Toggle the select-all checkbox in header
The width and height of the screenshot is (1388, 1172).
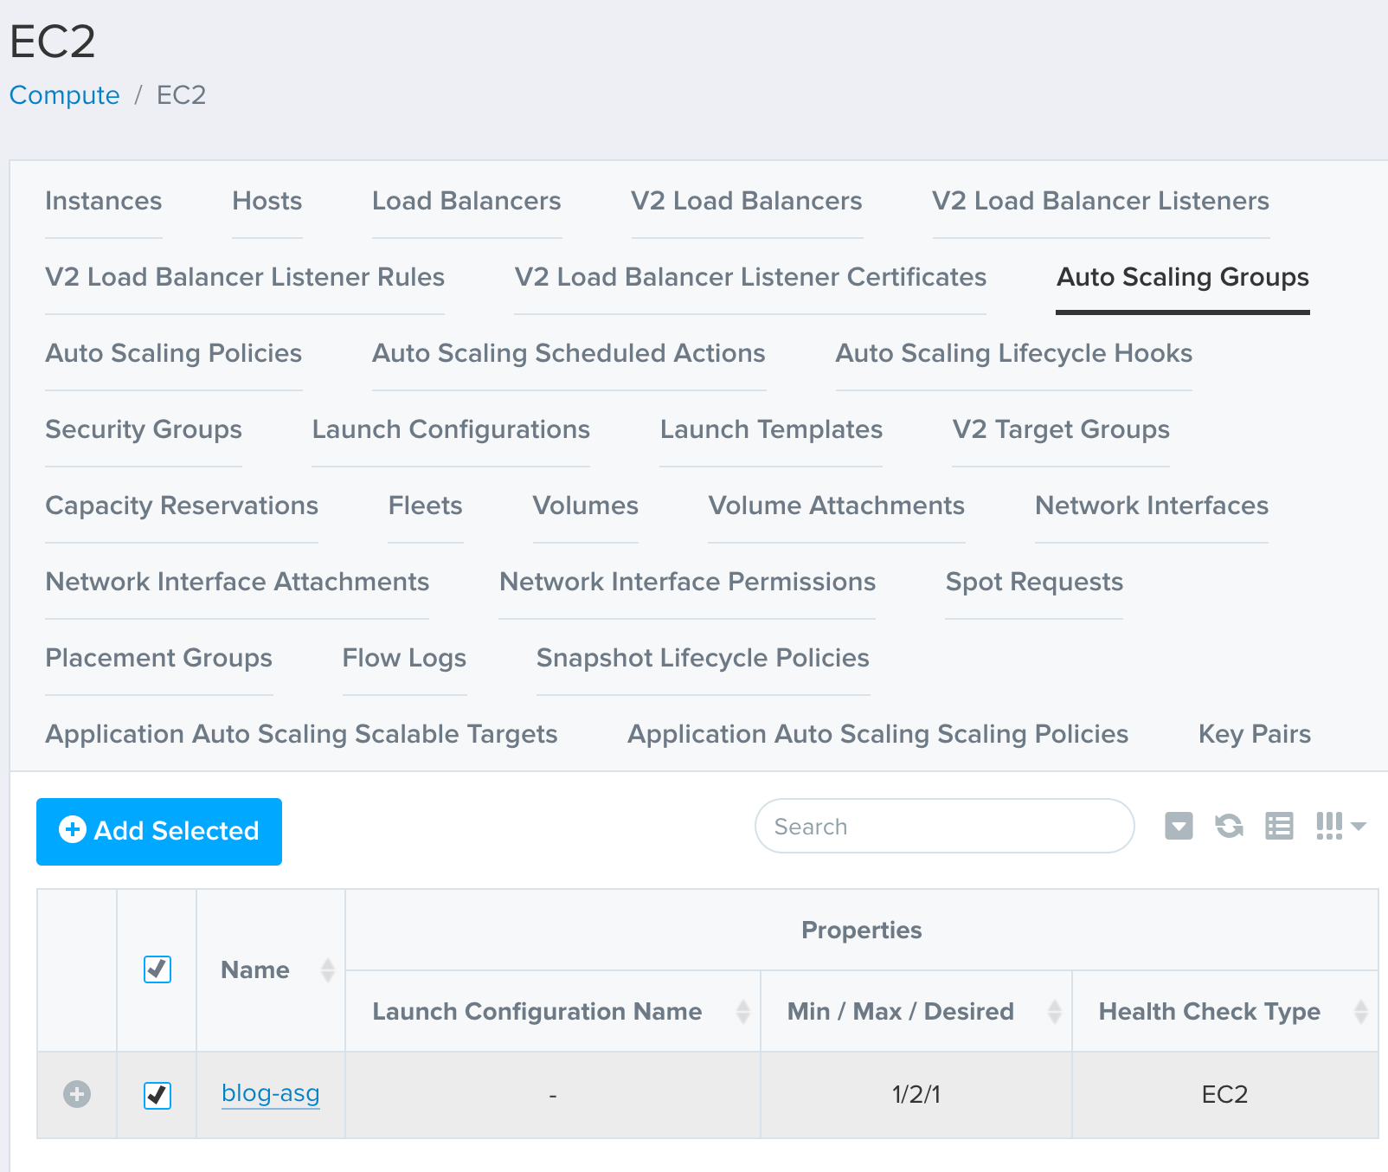click(157, 969)
